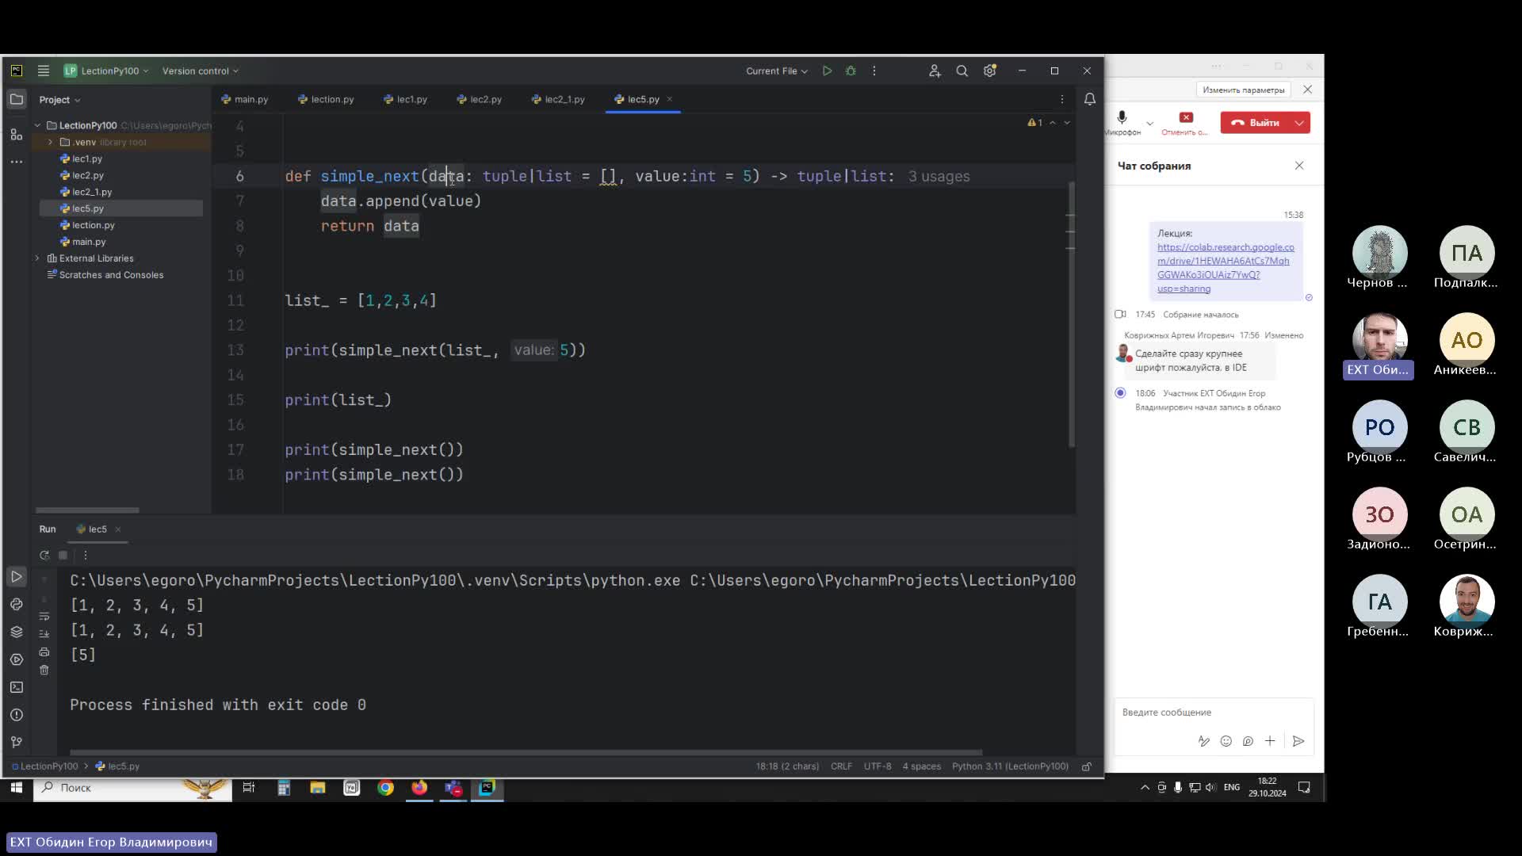This screenshot has width=1522, height=856.
Task: Open the Colab lecture link in chat
Action: tap(1226, 268)
